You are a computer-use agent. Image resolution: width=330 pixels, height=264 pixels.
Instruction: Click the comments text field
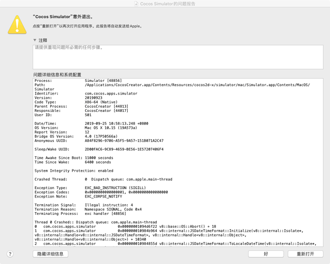pos(178,57)
